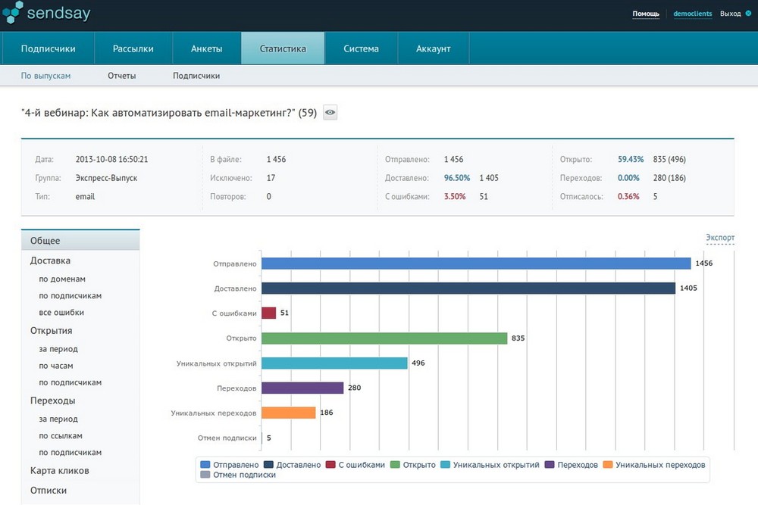
Task: Open the Переходы sidebar section
Action: point(53,401)
